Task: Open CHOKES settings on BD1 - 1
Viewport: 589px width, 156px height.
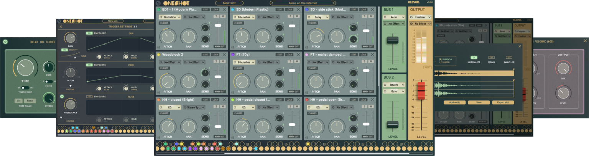Action: (x=164, y=23)
